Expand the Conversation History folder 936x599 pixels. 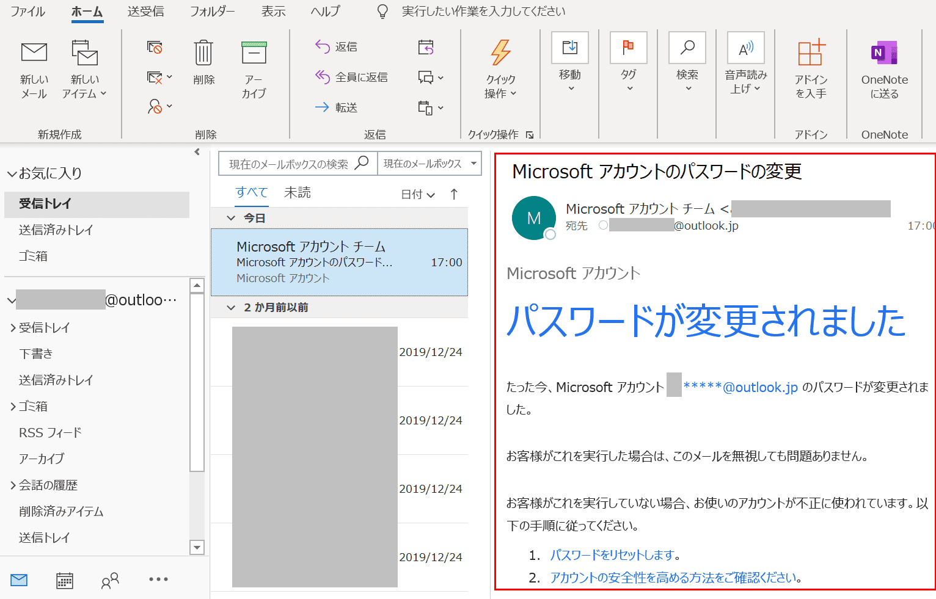[x=13, y=485]
